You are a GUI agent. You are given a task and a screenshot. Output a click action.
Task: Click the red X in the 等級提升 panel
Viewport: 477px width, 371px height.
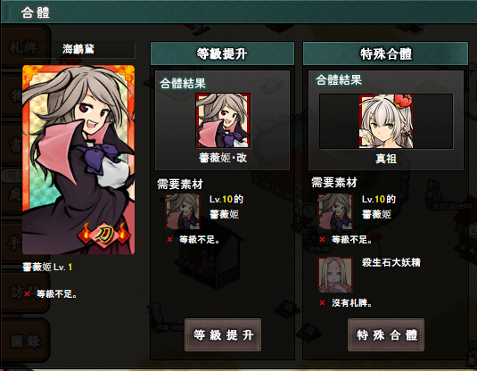coord(169,240)
